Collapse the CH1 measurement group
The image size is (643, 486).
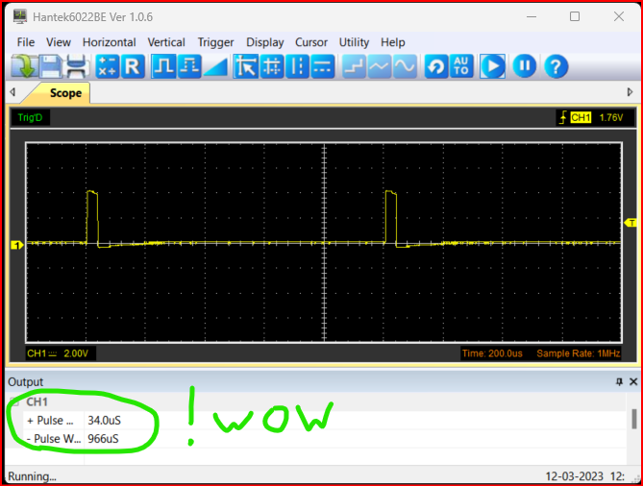(16, 402)
